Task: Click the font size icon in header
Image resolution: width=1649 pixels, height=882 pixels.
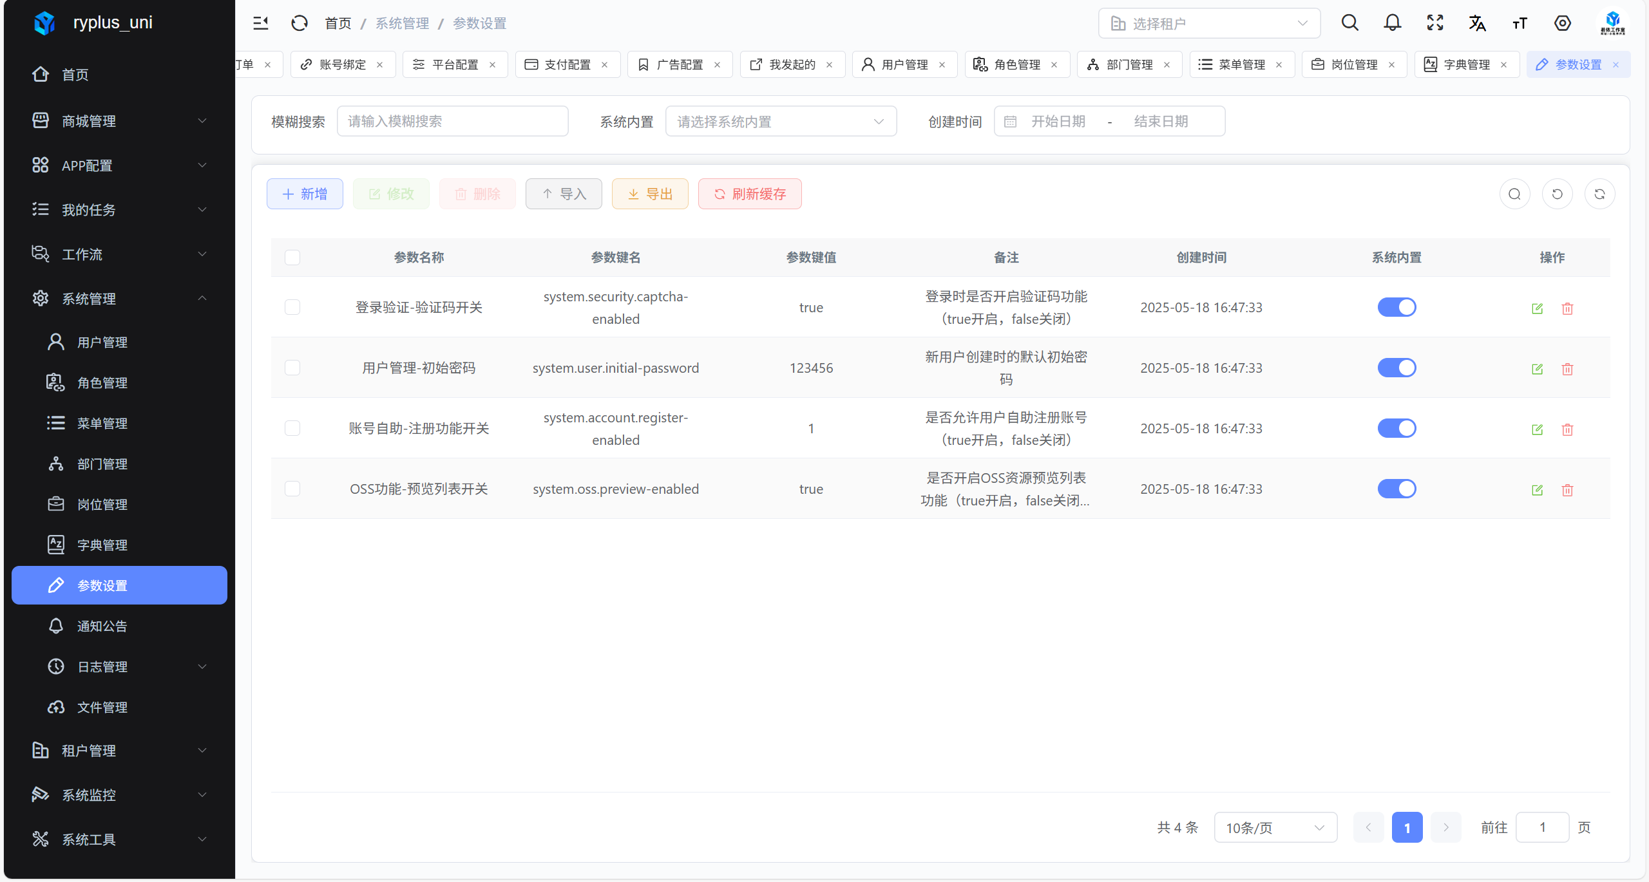Action: click(1520, 23)
